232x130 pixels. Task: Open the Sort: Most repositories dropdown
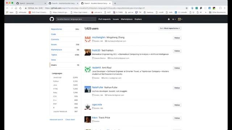pos(170,28)
